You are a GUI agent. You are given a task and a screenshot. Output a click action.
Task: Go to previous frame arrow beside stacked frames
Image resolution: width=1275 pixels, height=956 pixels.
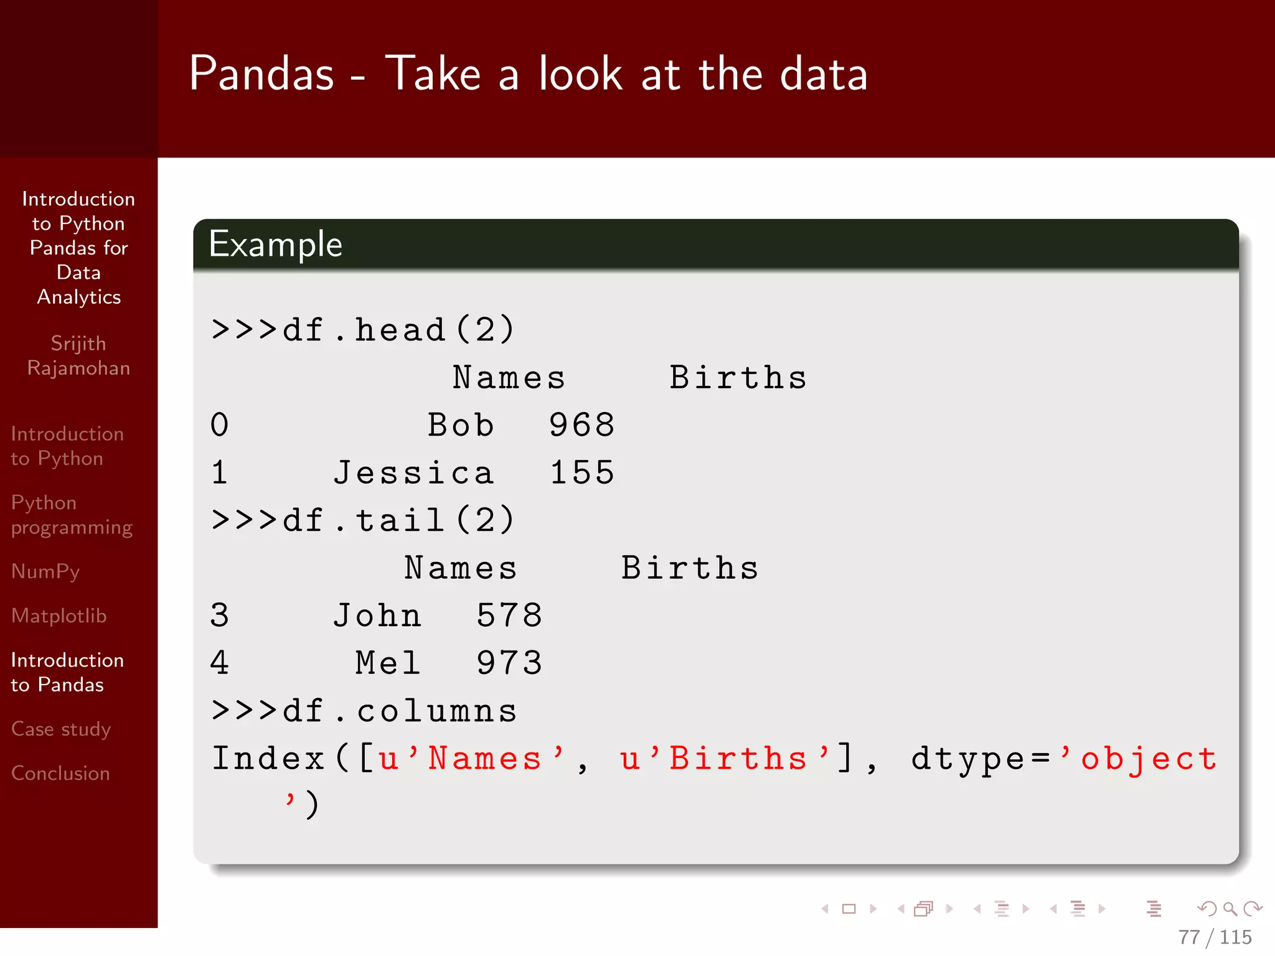point(901,909)
